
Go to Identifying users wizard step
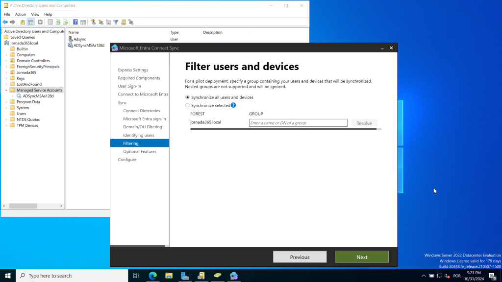tap(139, 135)
